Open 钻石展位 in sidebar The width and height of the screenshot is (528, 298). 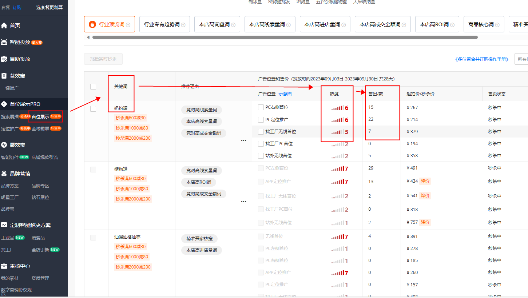(x=40, y=198)
